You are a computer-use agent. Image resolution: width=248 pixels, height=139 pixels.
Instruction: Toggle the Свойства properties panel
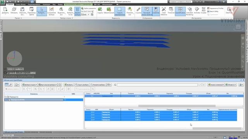[156, 11]
